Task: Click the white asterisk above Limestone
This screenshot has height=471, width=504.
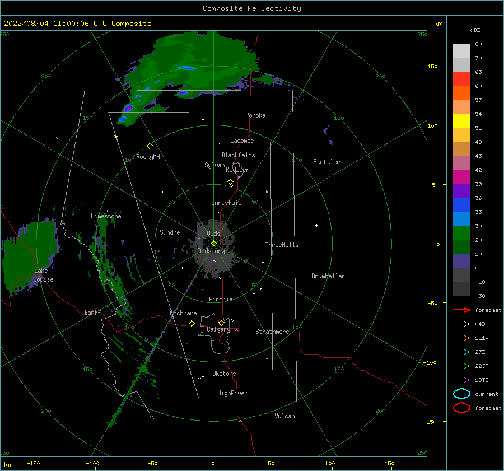Action: point(106,211)
